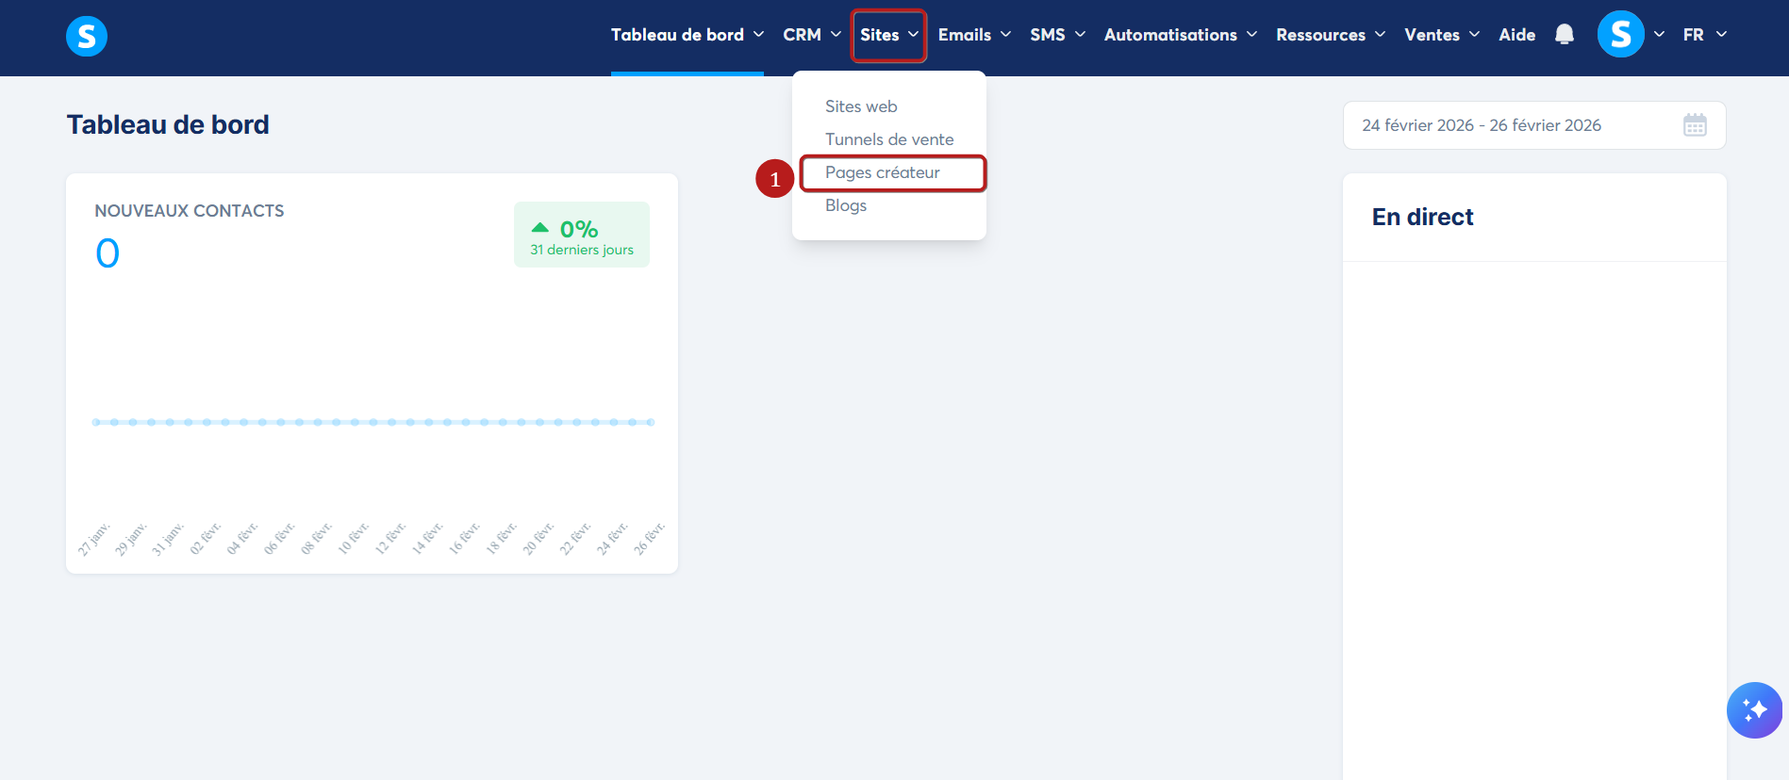
Task: Open the Automatisations menu label
Action: click(x=1170, y=35)
